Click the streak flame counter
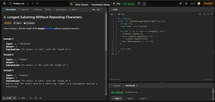Image resolution: width=215 pixels, height=102 pixels. pos(192,3)
